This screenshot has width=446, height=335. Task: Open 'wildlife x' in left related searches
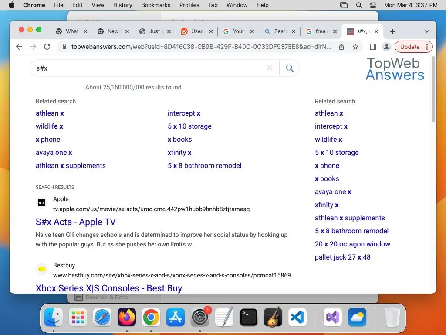49,126
